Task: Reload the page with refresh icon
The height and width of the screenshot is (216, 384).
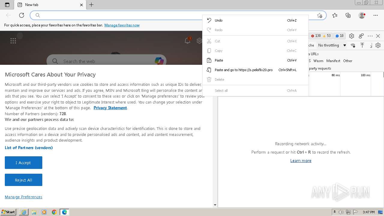Action: click(22, 15)
